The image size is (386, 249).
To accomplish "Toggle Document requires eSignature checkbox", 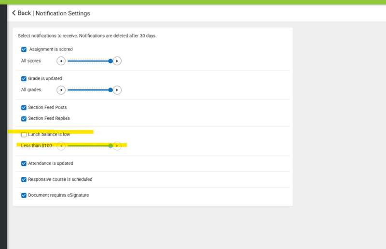I will click(24, 196).
